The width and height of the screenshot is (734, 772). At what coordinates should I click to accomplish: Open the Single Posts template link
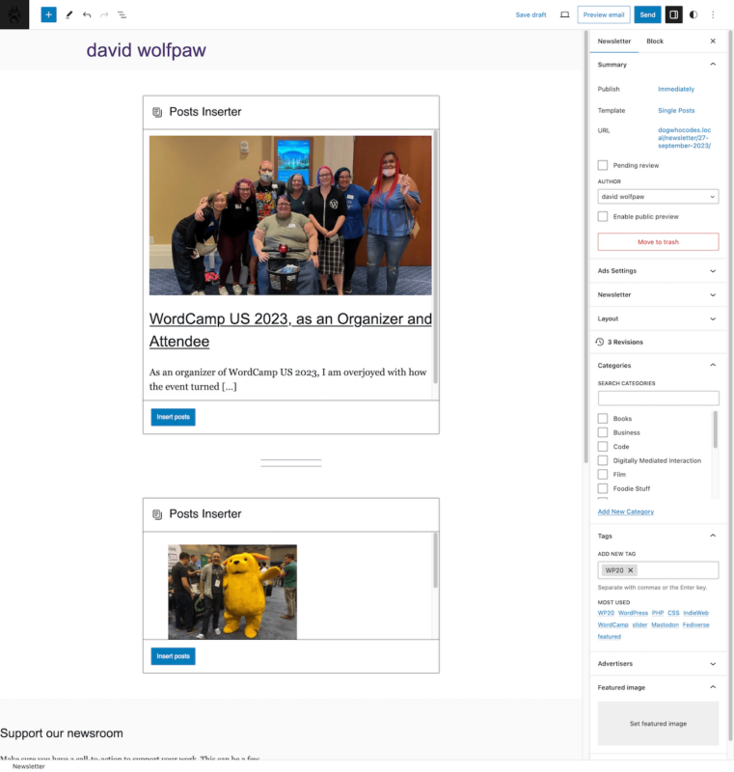[676, 110]
